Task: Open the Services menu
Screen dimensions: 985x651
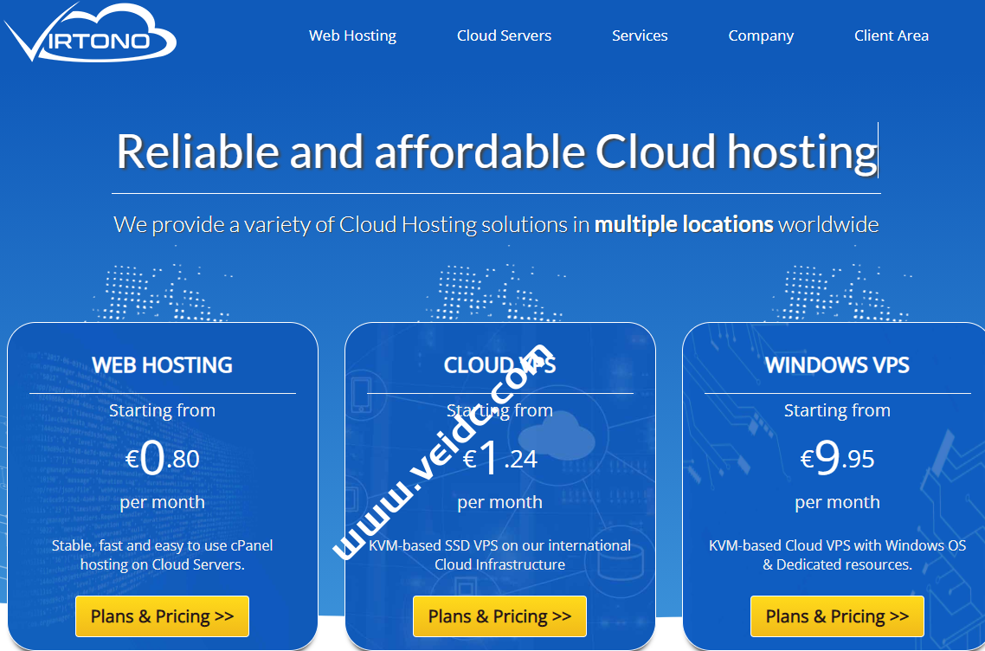Action: pyautogui.click(x=640, y=35)
